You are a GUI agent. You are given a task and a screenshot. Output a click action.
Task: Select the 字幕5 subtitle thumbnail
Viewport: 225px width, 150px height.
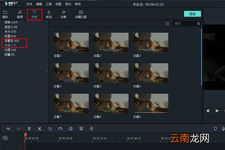[111, 73]
